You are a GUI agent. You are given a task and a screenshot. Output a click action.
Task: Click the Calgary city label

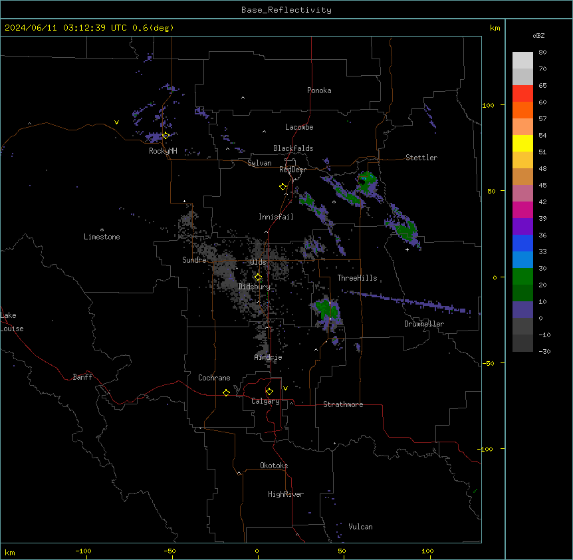click(x=265, y=401)
